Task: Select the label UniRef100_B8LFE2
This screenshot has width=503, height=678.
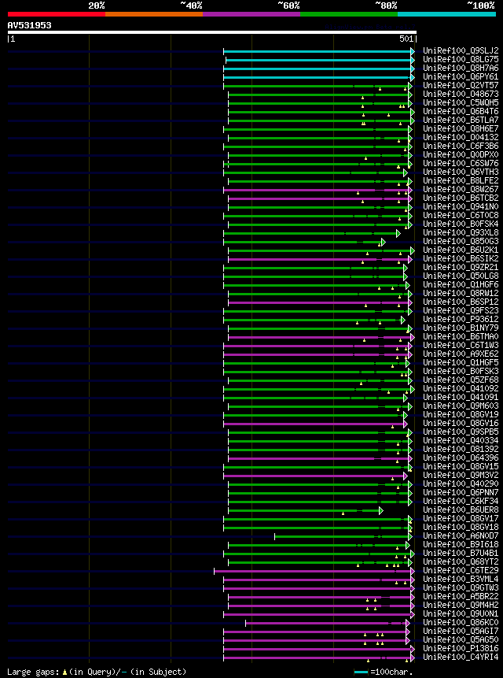Action: point(461,180)
